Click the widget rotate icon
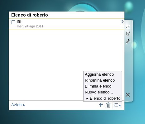 click(128, 34)
